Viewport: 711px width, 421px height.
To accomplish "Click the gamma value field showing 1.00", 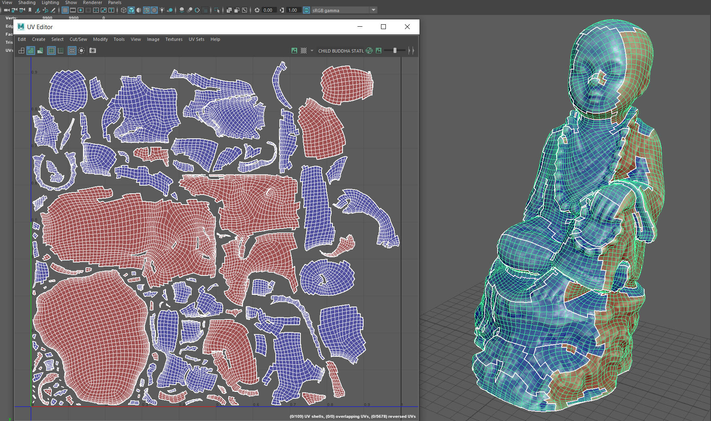I will pyautogui.click(x=293, y=10).
